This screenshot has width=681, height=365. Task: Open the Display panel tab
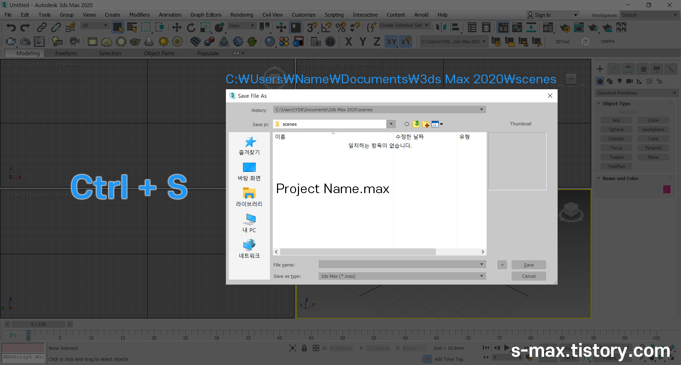click(x=657, y=69)
